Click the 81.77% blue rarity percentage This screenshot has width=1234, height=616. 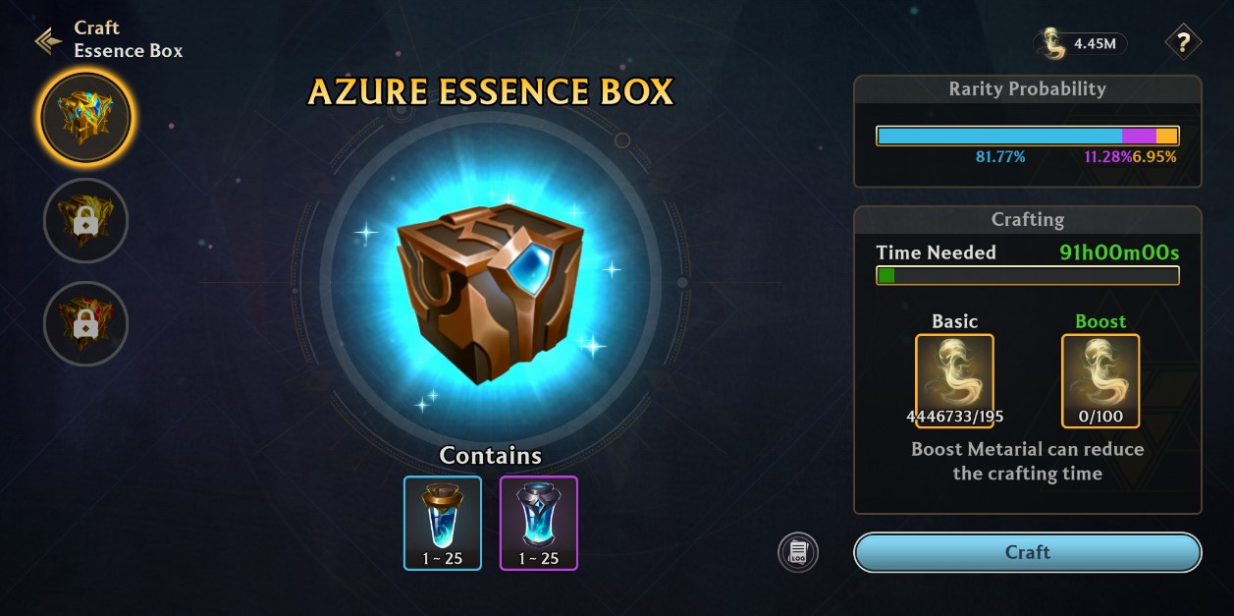(1000, 157)
